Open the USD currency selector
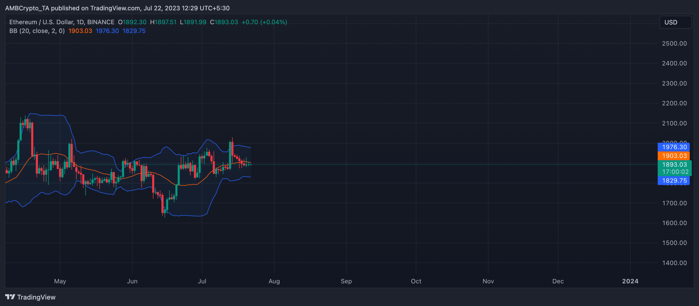 (x=675, y=22)
